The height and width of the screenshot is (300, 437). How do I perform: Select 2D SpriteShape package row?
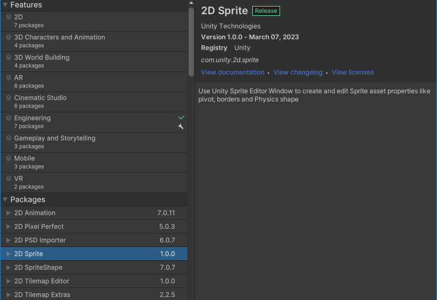pyautogui.click(x=94, y=267)
